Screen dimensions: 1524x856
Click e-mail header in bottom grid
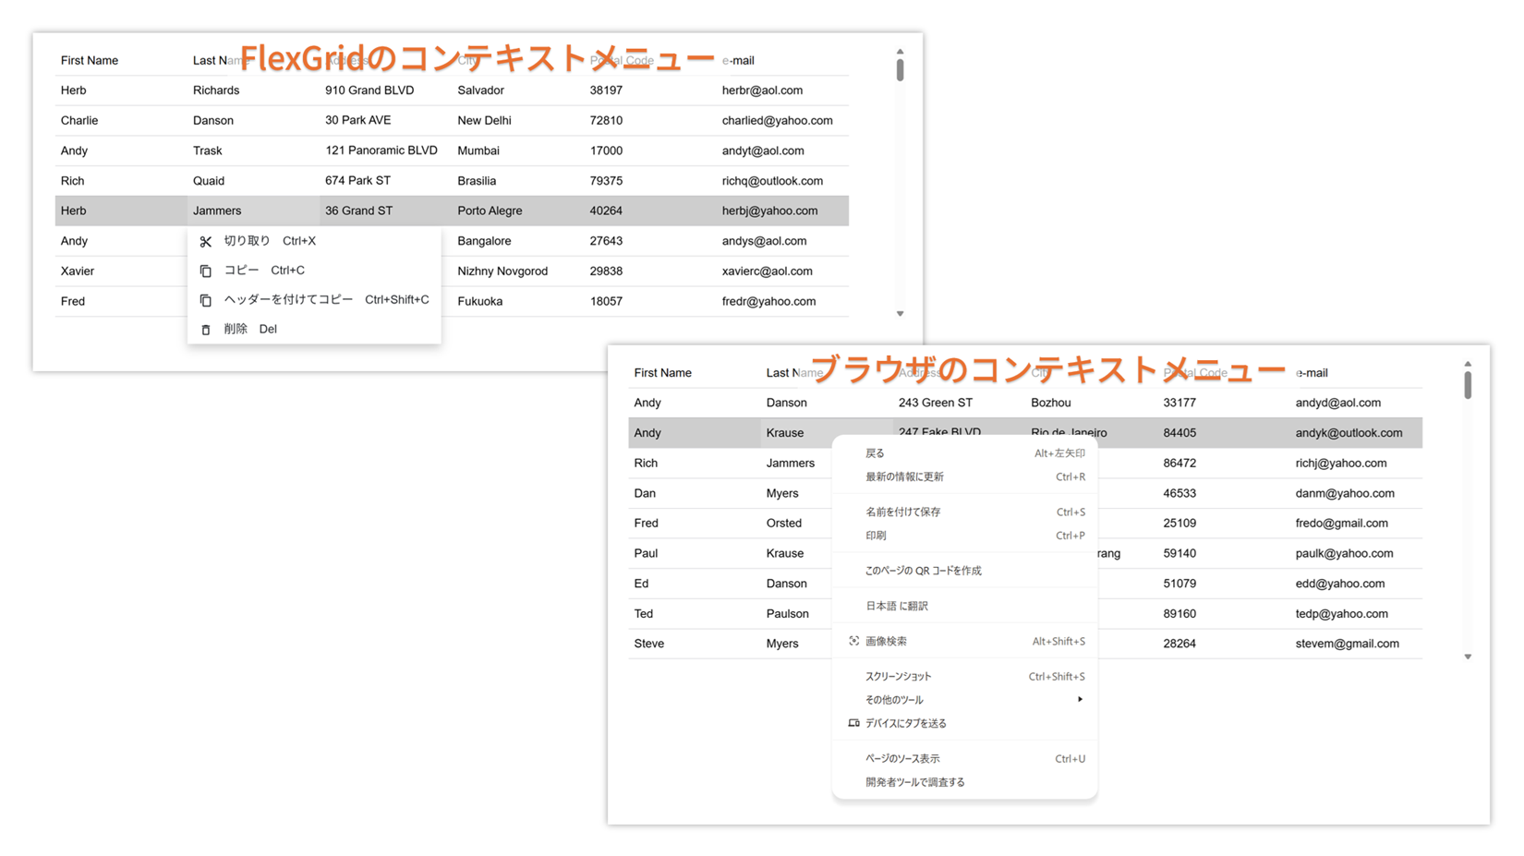click(1312, 373)
